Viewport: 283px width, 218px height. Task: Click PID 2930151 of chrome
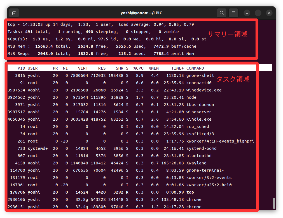[x=16, y=207]
